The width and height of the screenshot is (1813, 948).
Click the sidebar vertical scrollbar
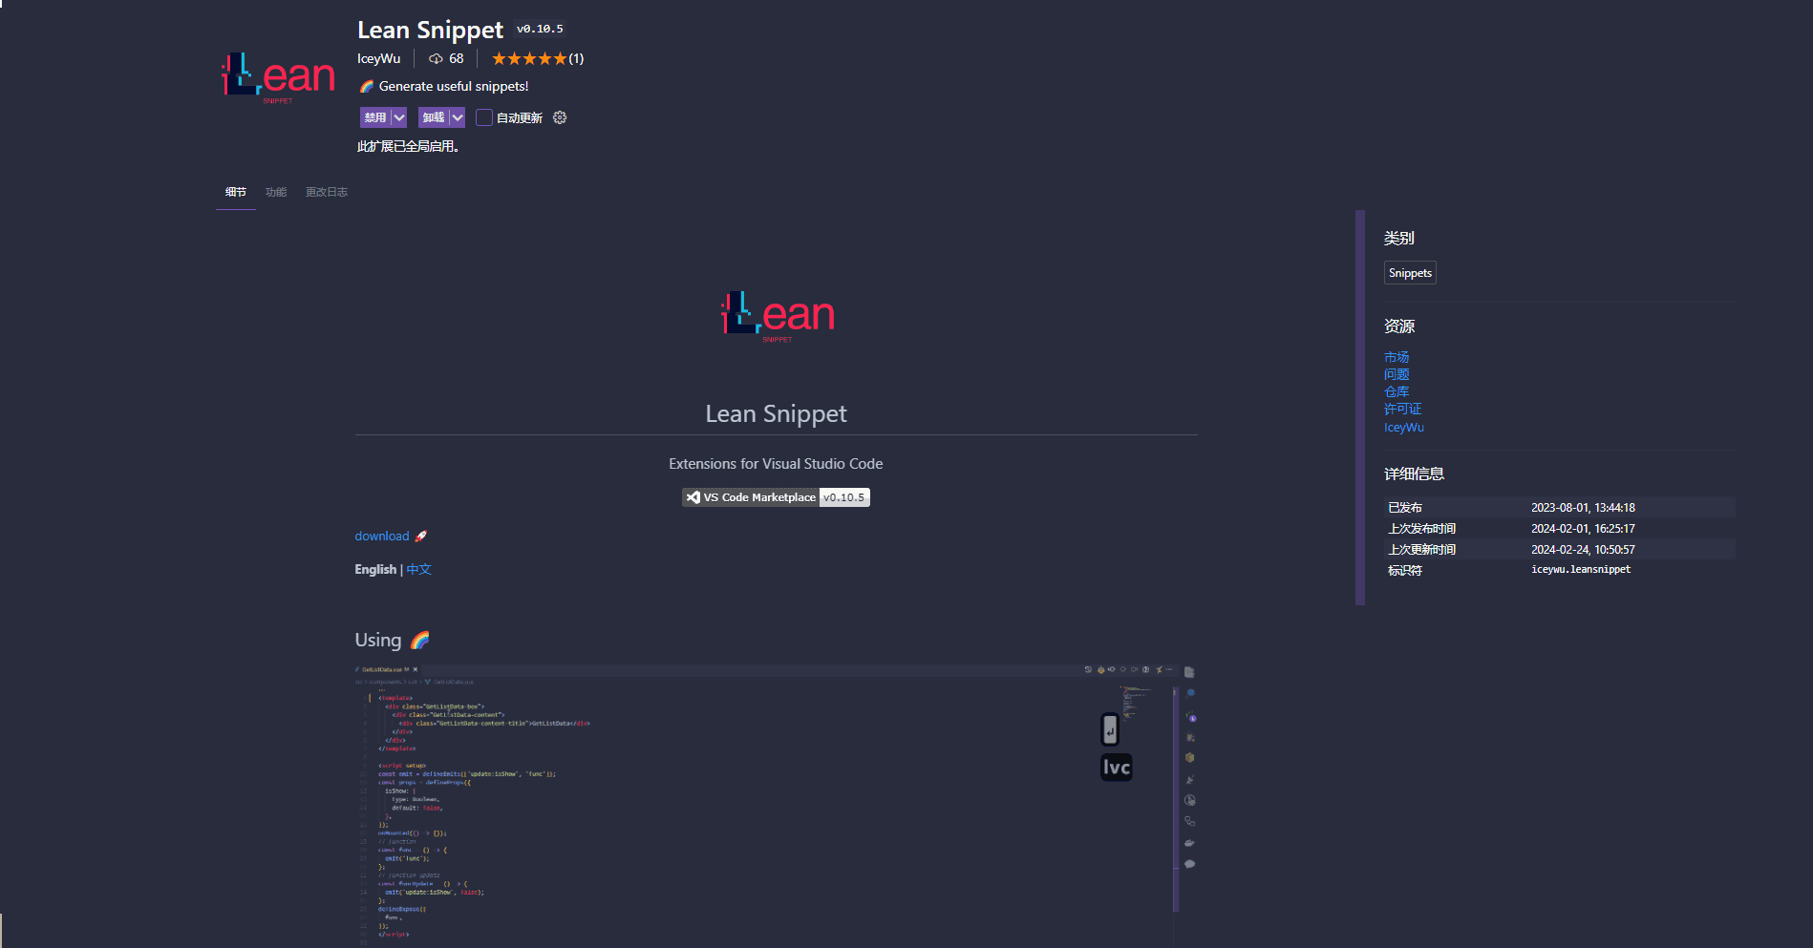point(1360,408)
